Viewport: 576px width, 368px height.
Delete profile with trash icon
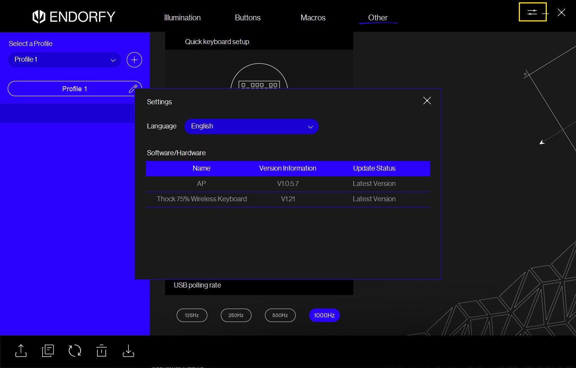coord(102,350)
